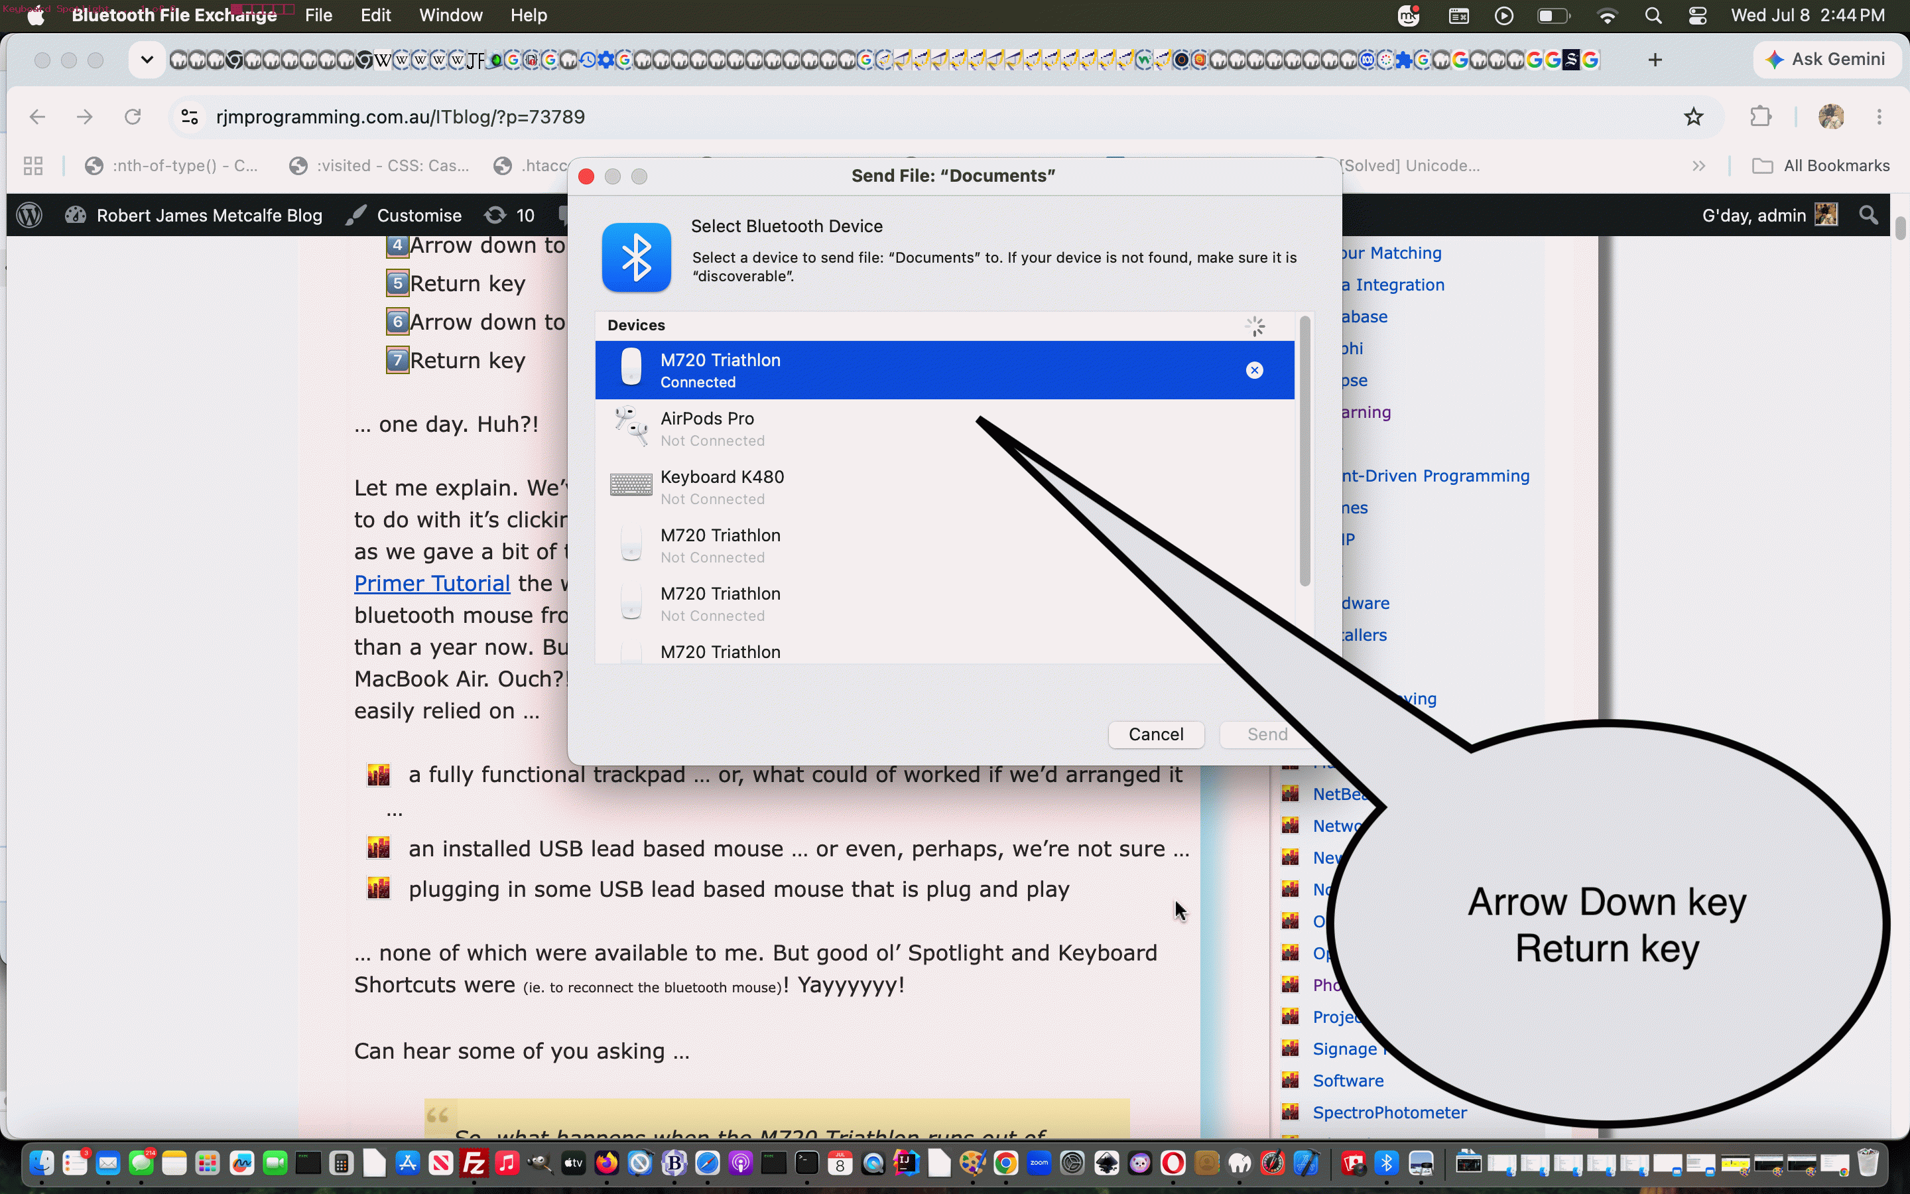View the 10 pending WordPress updates
The image size is (1910, 1194).
pyautogui.click(x=510, y=216)
